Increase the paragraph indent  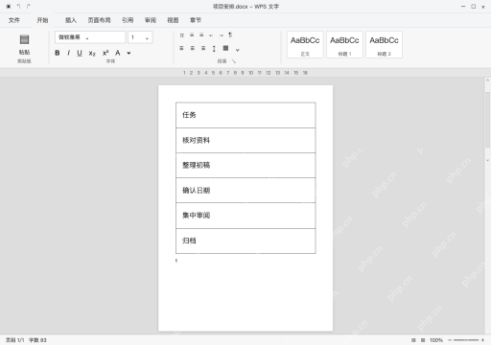click(221, 35)
